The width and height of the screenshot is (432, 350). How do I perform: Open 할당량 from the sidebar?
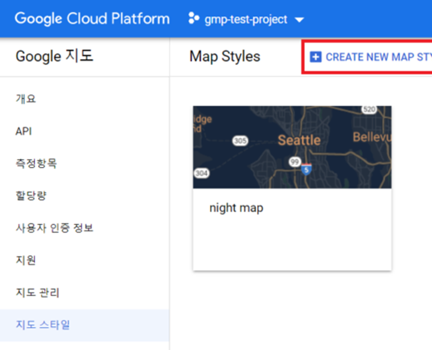click(31, 196)
